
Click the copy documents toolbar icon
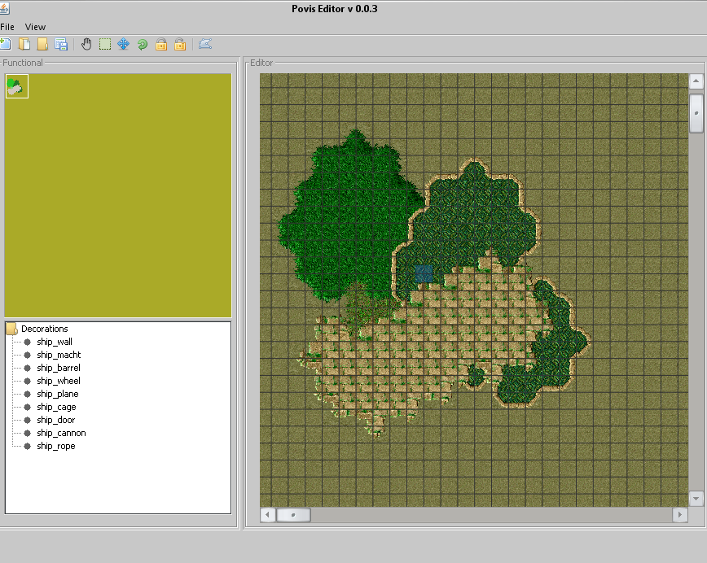pos(24,44)
